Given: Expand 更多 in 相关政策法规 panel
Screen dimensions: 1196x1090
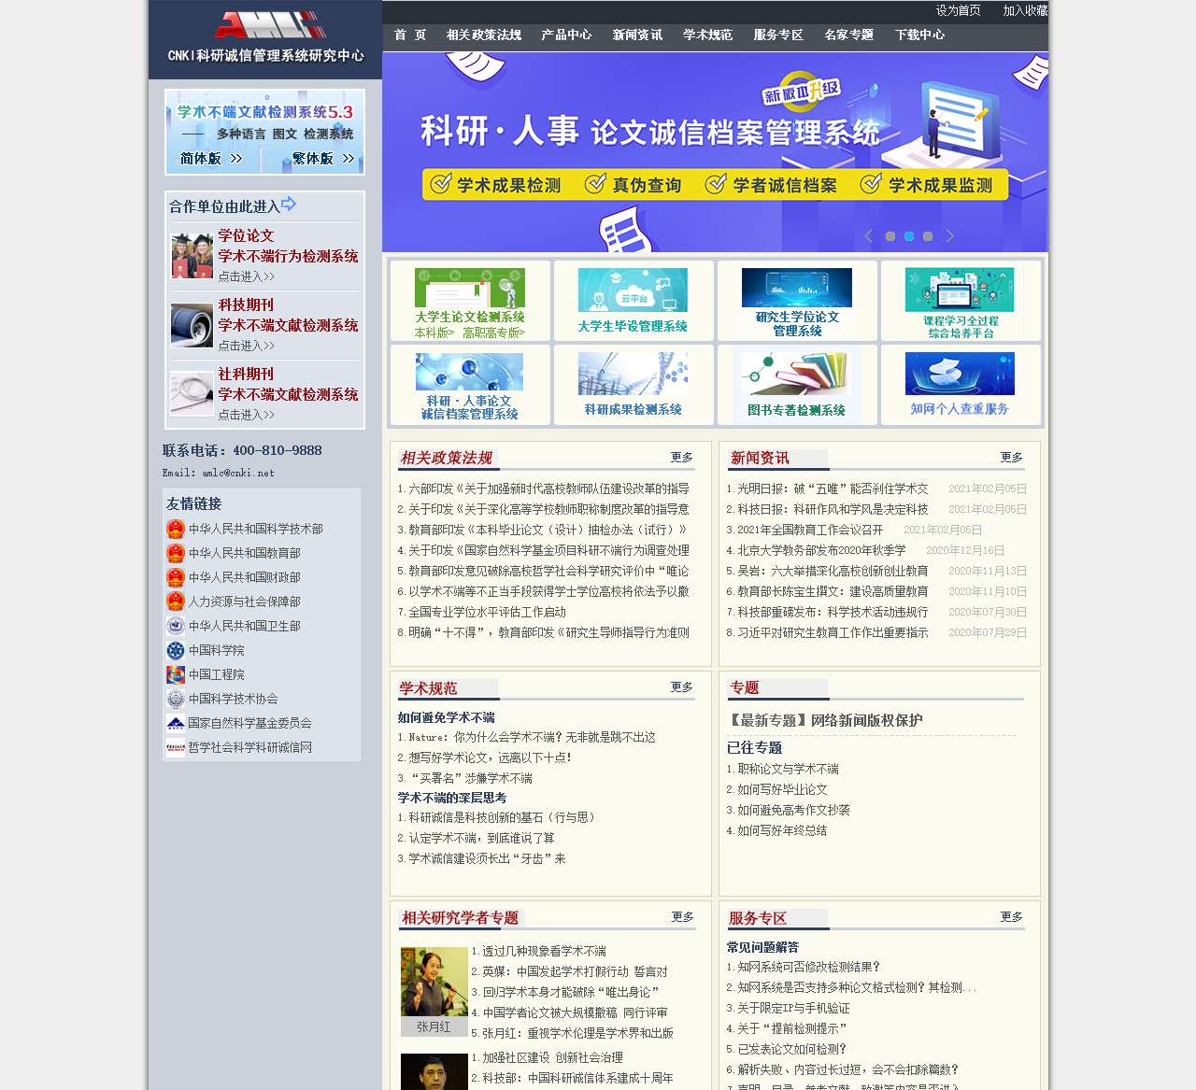Looking at the screenshot, I should tap(681, 458).
